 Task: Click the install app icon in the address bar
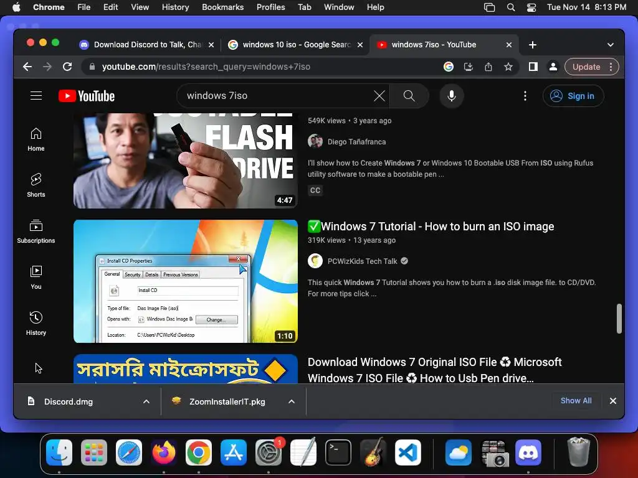[x=469, y=67]
